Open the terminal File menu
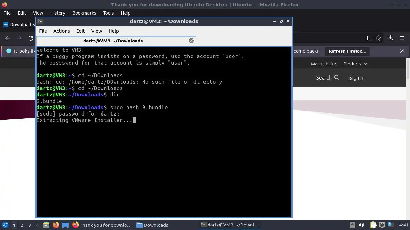The image size is (410, 230). click(x=43, y=31)
